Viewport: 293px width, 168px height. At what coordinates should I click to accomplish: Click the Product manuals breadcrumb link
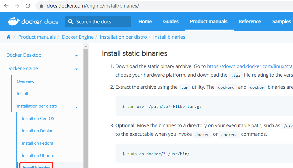pos(37,37)
